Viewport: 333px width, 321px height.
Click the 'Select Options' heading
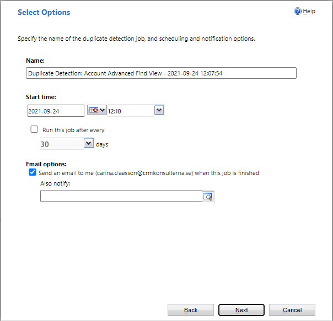44,12
